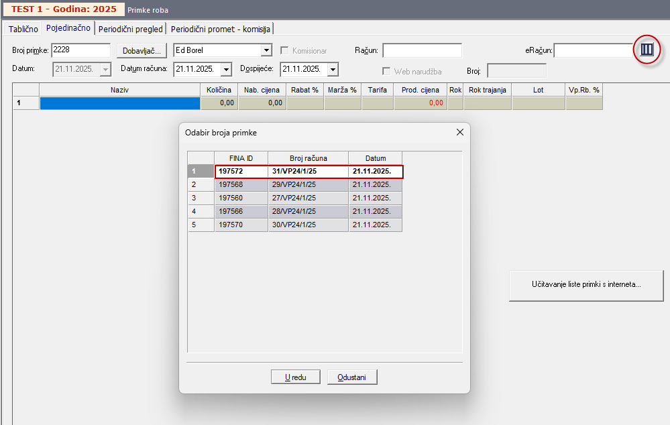Enable the Web narudžba checkbox
The height and width of the screenshot is (425, 670).
(387, 71)
